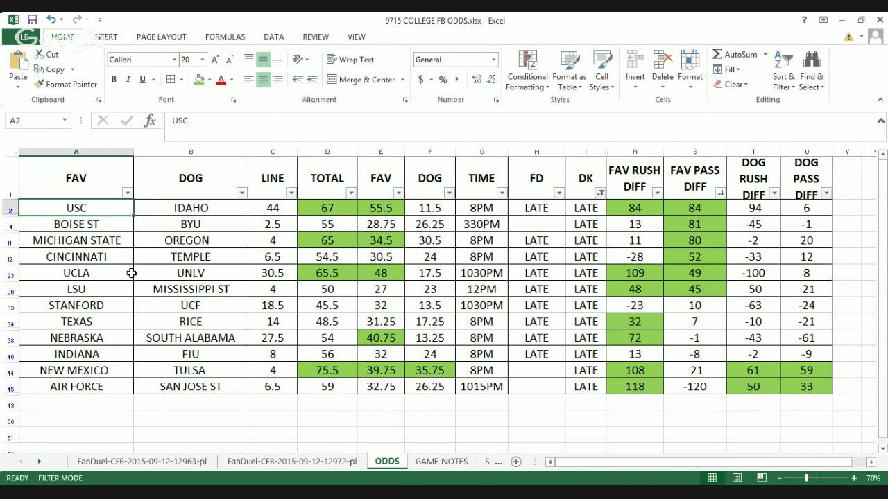The height and width of the screenshot is (499, 888).
Task: Click the Paste icon in Clipboard group
Action: pyautogui.click(x=18, y=60)
